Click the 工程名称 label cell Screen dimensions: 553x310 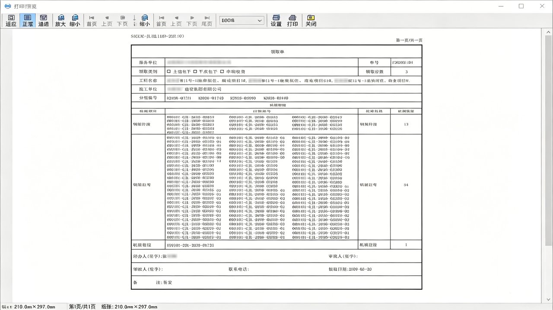148,81
